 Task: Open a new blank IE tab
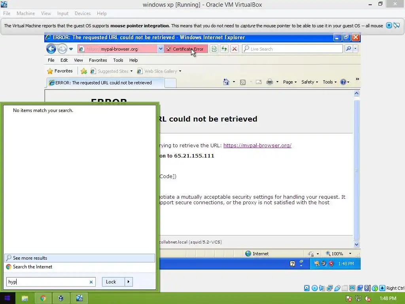(x=170, y=83)
